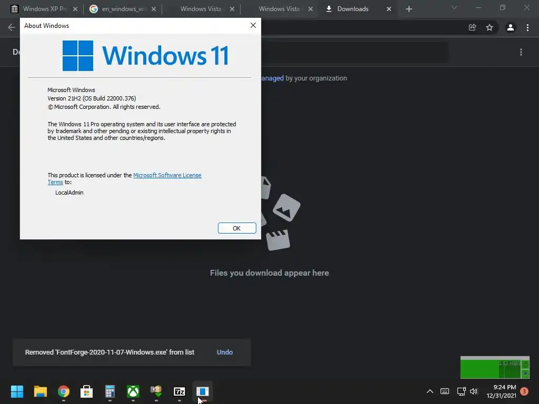Click Undo in the removed file notification

(224, 352)
